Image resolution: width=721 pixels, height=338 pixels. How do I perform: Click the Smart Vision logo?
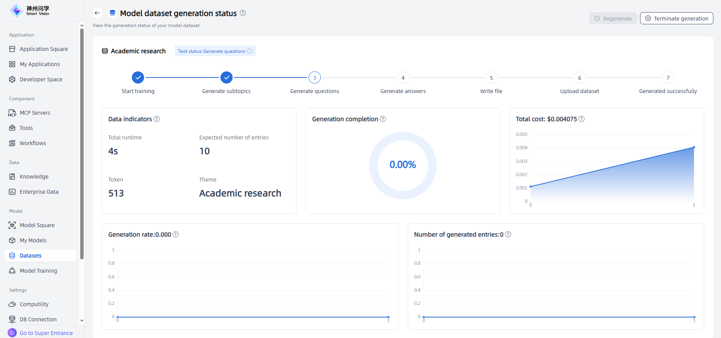[x=30, y=11]
